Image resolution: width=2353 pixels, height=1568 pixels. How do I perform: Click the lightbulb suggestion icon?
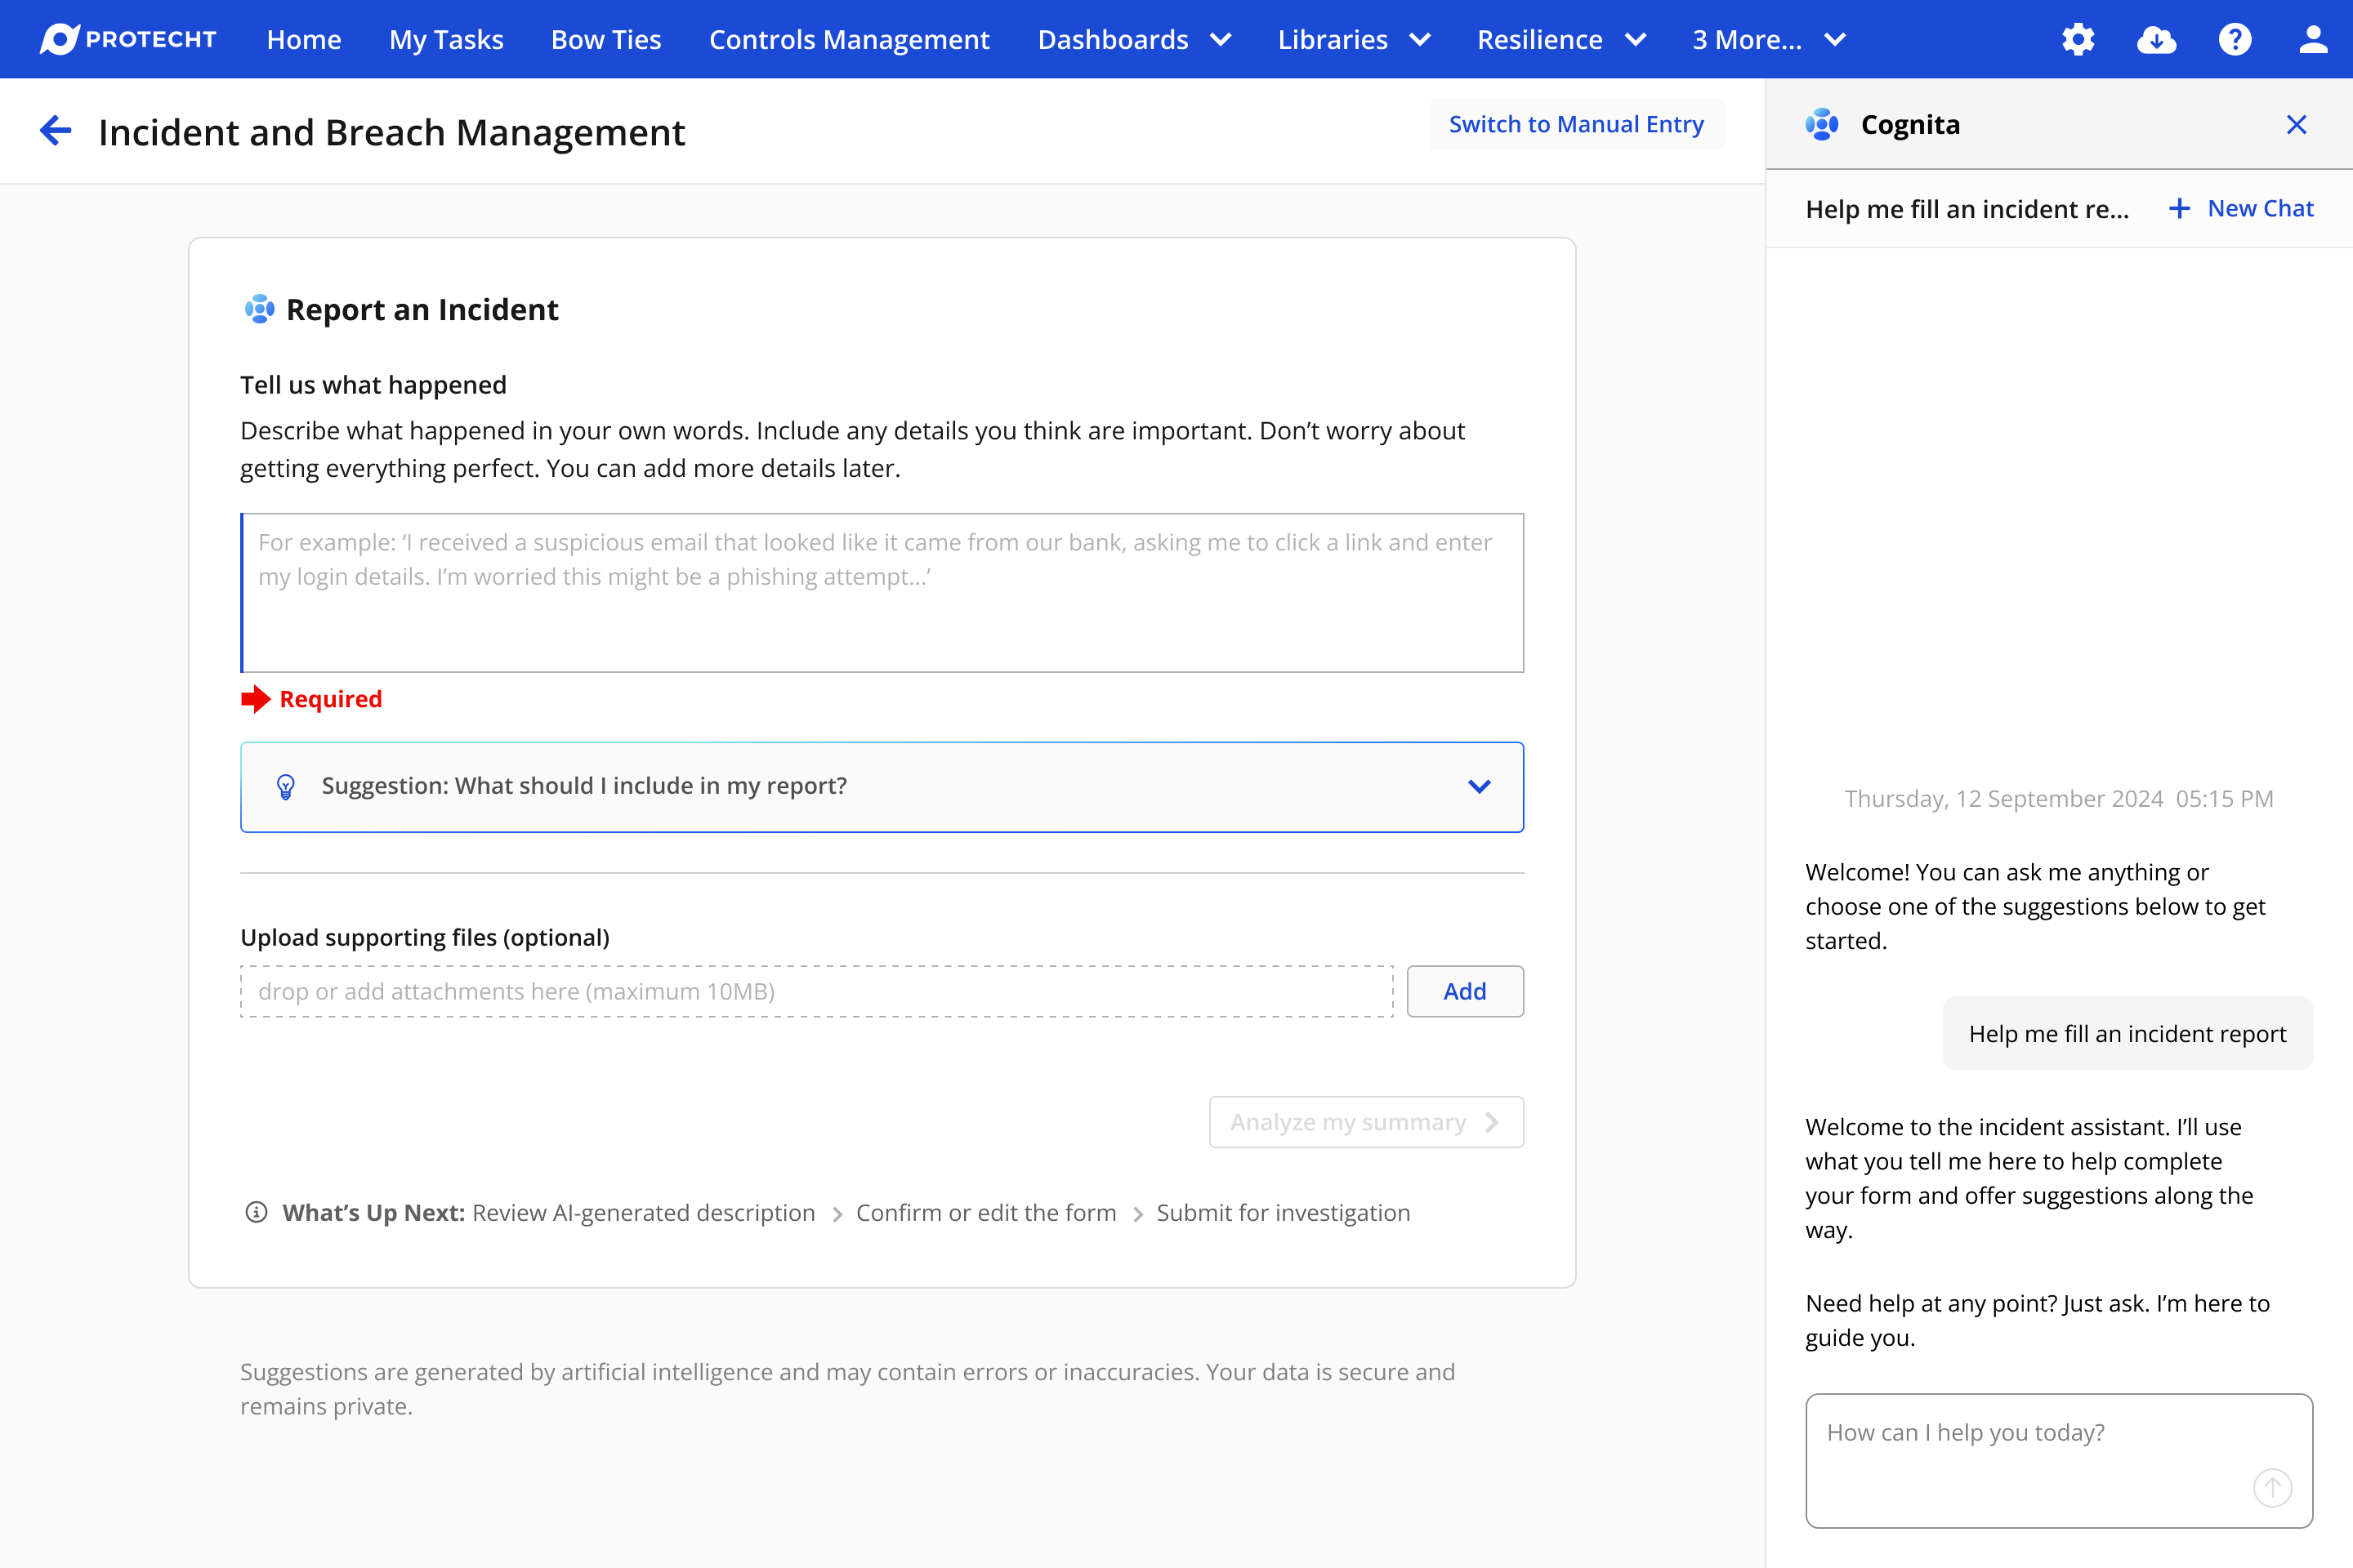coord(285,786)
